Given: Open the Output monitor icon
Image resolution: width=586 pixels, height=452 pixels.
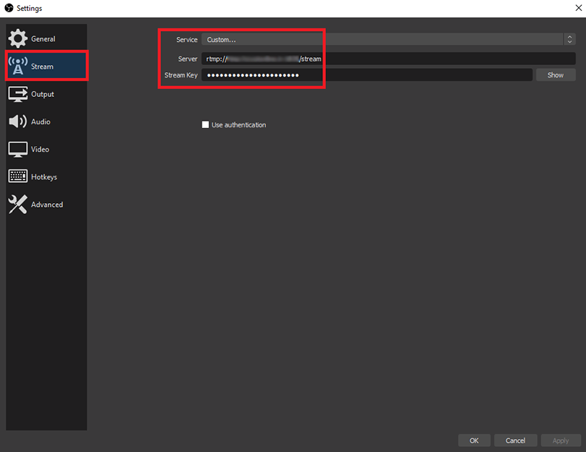Looking at the screenshot, I should [17, 94].
